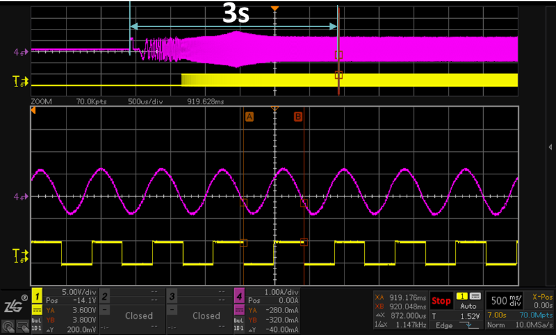Screen dimensions: 556x335
Task: Click zoom timebase 500us/div
Action: tap(146, 102)
